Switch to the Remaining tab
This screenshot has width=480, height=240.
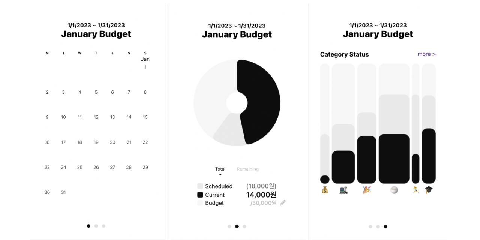pos(247,169)
